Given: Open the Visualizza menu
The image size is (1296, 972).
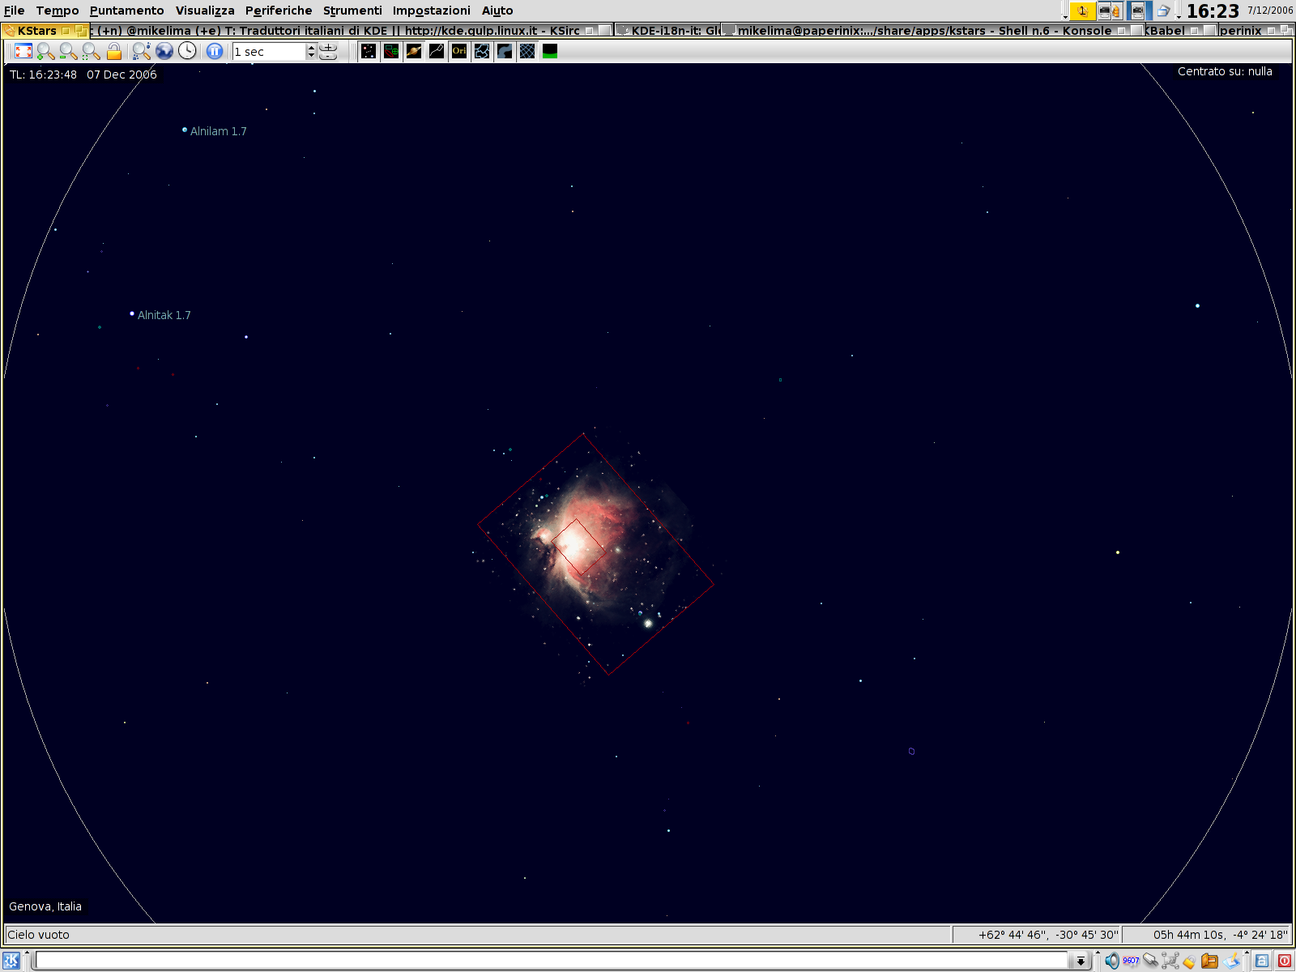Looking at the screenshot, I should 205,11.
